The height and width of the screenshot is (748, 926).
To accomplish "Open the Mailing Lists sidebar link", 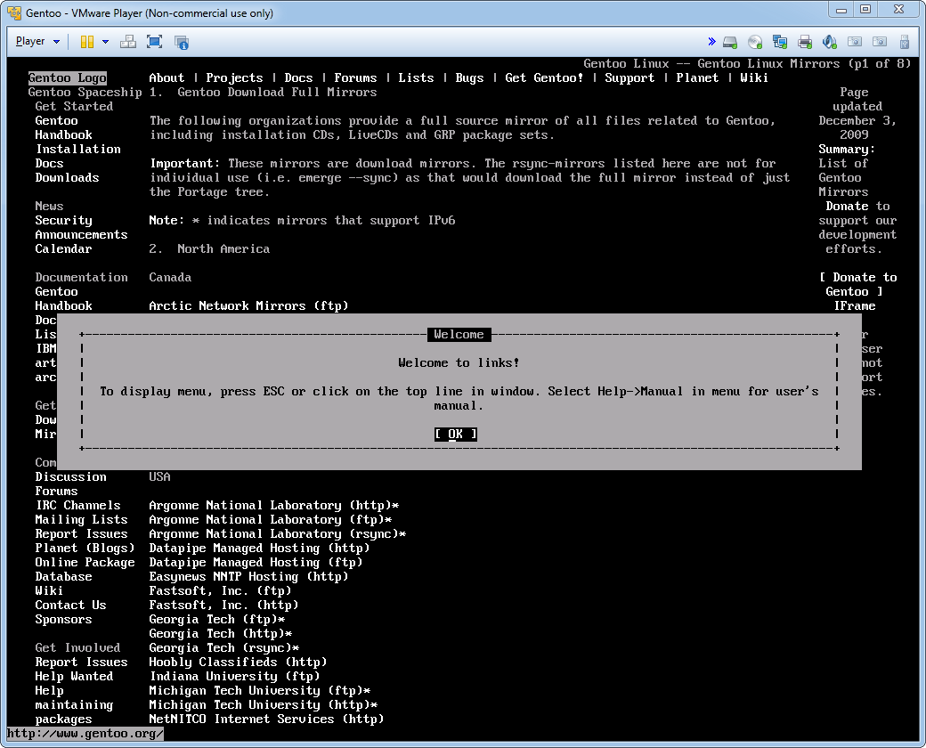I will pyautogui.click(x=81, y=520).
